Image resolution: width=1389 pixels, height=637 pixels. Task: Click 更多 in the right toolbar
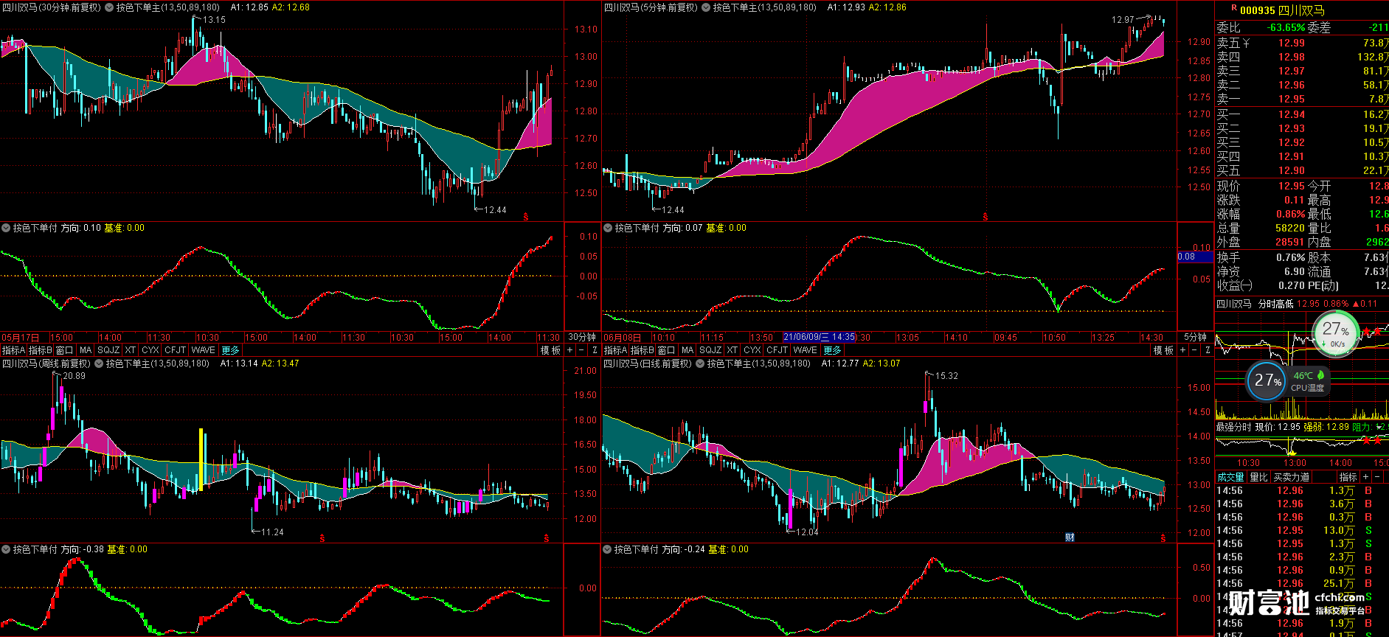832,350
